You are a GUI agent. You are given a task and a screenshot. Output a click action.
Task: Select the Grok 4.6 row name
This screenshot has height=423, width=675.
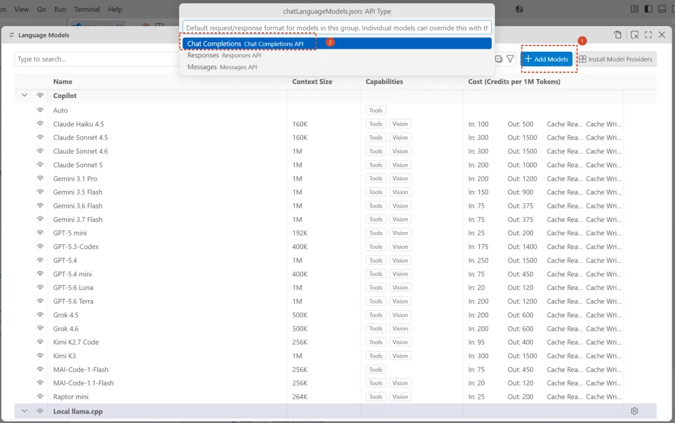tap(66, 328)
